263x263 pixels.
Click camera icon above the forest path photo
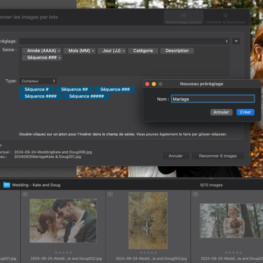click(110, 194)
